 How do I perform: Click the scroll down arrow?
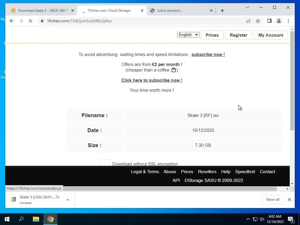click(x=292, y=184)
